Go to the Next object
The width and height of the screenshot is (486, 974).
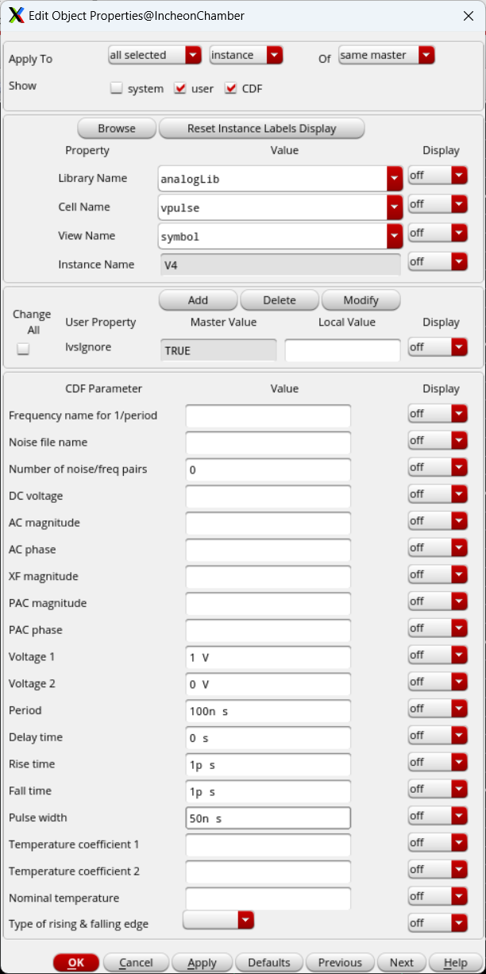(x=402, y=962)
